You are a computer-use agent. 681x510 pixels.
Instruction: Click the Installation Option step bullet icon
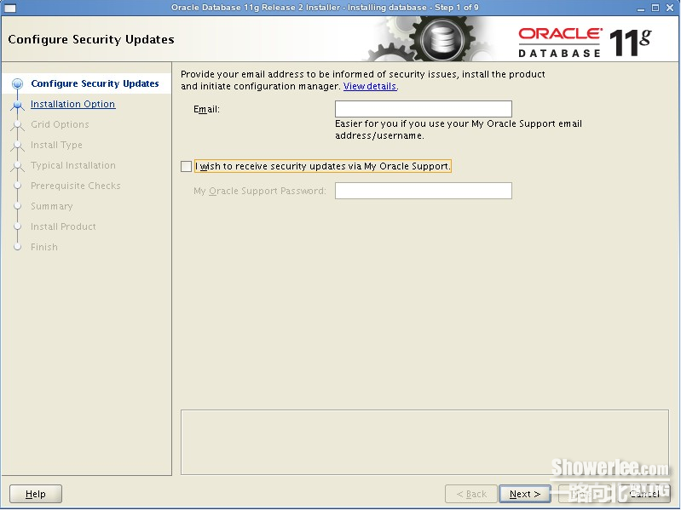click(17, 105)
